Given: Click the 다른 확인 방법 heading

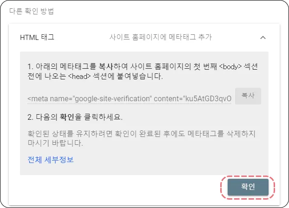Looking at the screenshot, I should (x=32, y=11).
